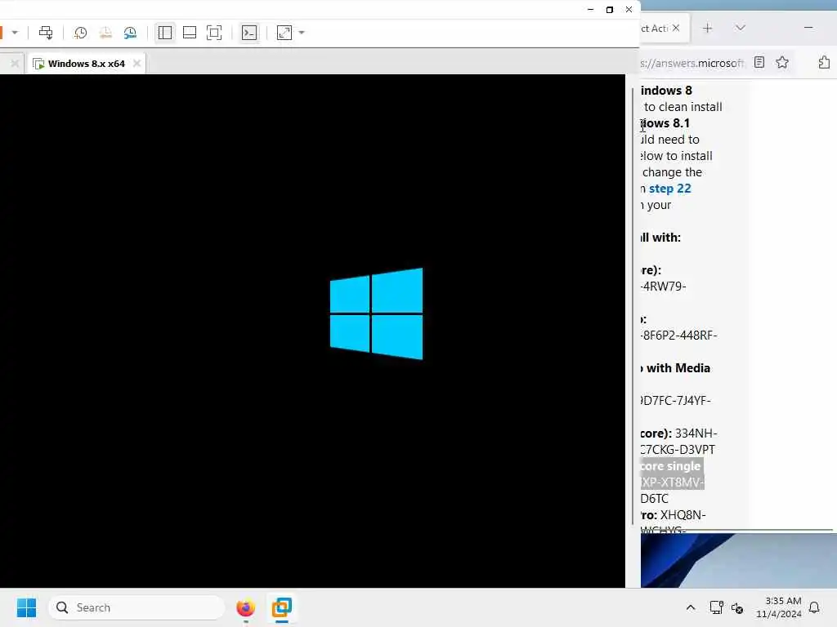Screen dimensions: 837x627
Task: Click the revert to snapshot icon
Action: [x=105, y=33]
